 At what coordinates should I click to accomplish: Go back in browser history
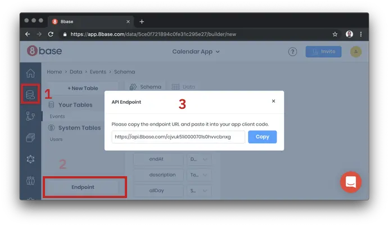tap(28, 34)
